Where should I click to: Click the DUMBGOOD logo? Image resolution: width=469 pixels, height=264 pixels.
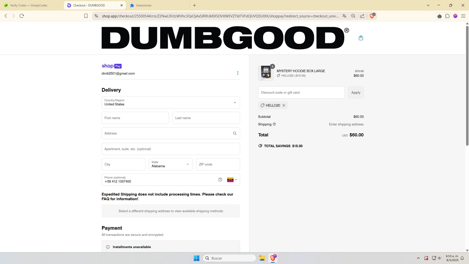click(x=225, y=38)
